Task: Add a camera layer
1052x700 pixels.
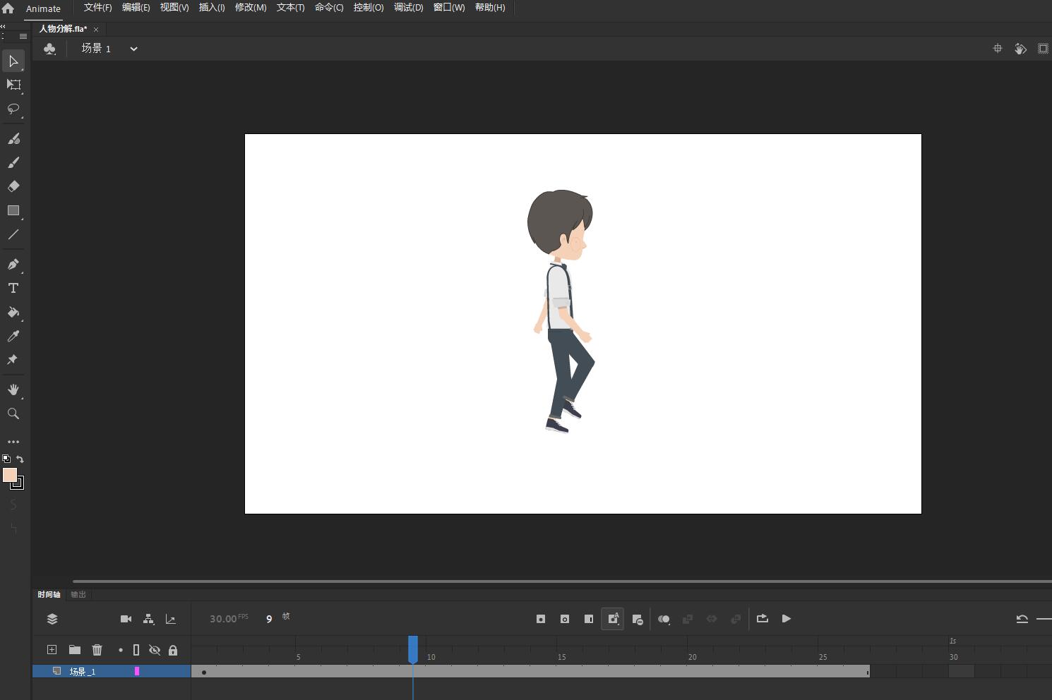Action: (x=126, y=619)
